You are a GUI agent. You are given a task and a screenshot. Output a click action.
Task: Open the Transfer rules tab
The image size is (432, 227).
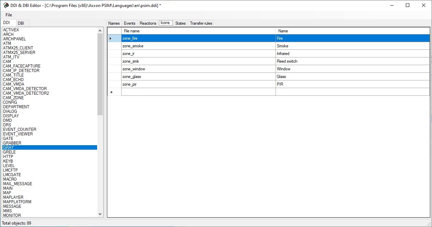click(x=201, y=23)
